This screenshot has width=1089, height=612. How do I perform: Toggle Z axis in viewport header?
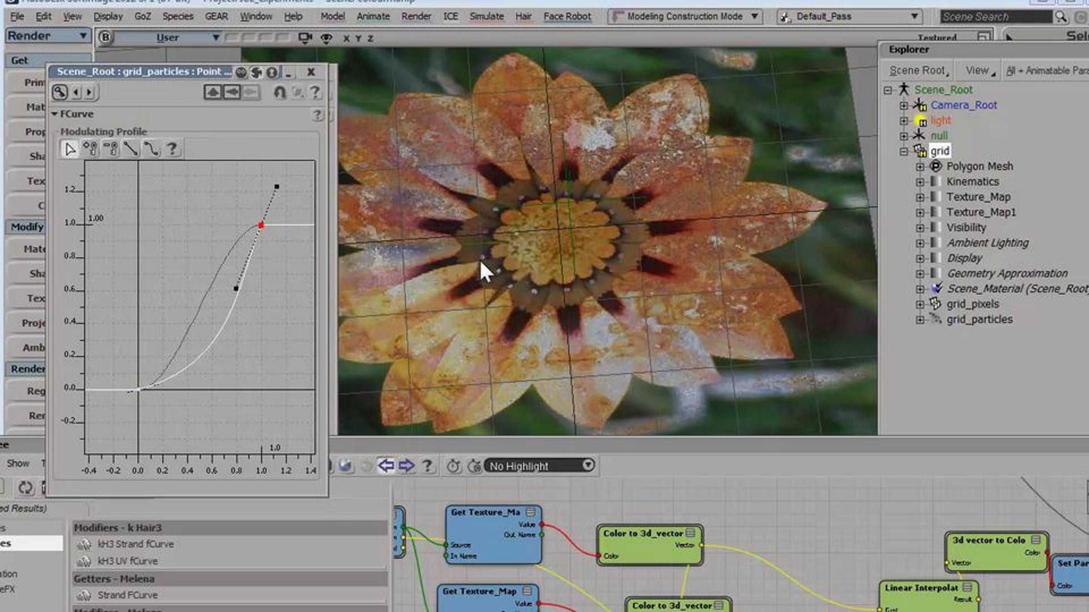(x=370, y=39)
